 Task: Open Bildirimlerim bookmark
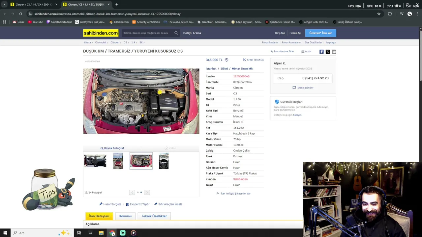tap(119, 22)
